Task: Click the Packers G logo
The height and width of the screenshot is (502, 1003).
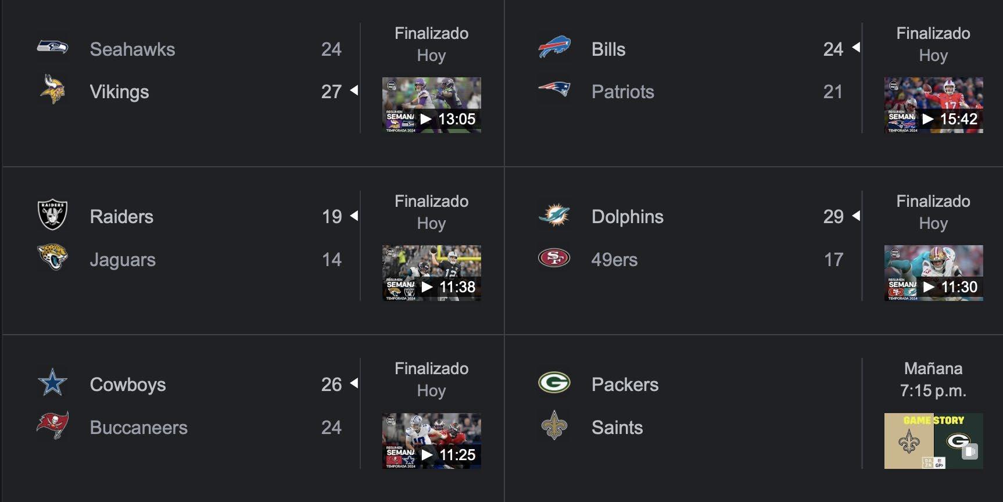Action: pyautogui.click(x=554, y=383)
